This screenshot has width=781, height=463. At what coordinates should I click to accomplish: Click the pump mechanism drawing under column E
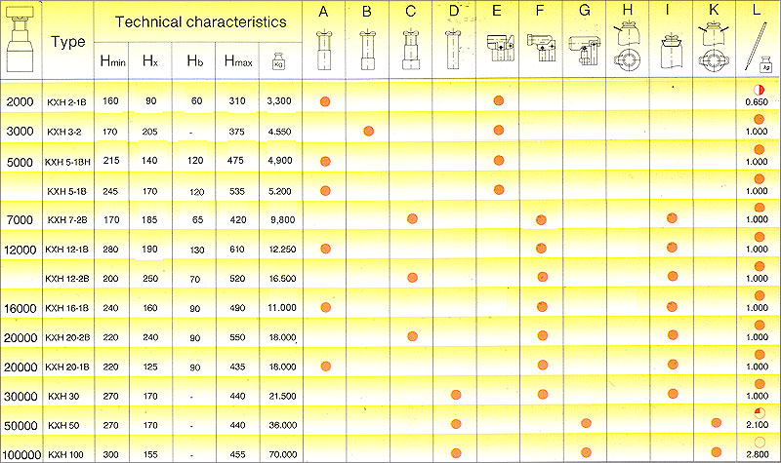click(500, 48)
